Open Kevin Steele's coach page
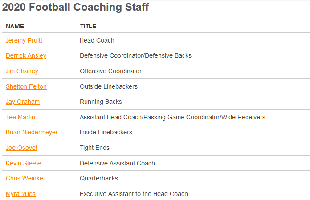The image size is (310, 200). tap(23, 163)
